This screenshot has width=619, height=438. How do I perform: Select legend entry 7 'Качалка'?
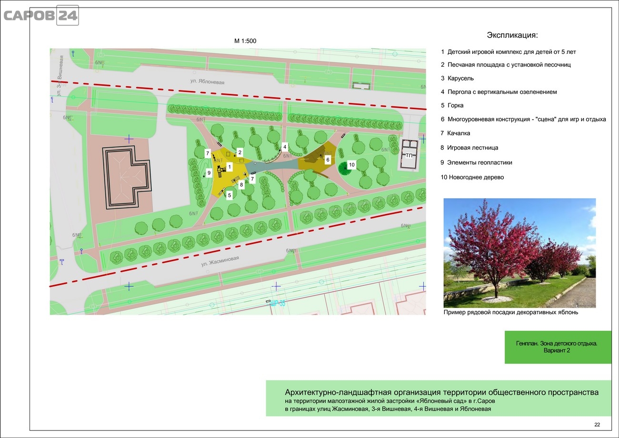click(455, 133)
